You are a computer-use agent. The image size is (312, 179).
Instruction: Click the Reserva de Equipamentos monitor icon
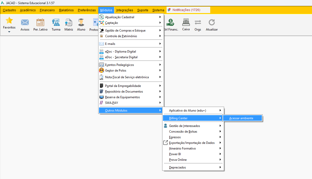(101, 97)
